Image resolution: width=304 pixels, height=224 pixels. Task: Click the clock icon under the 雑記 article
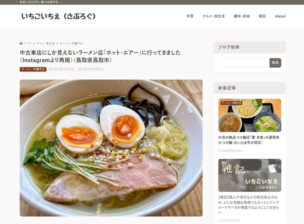[220, 220]
